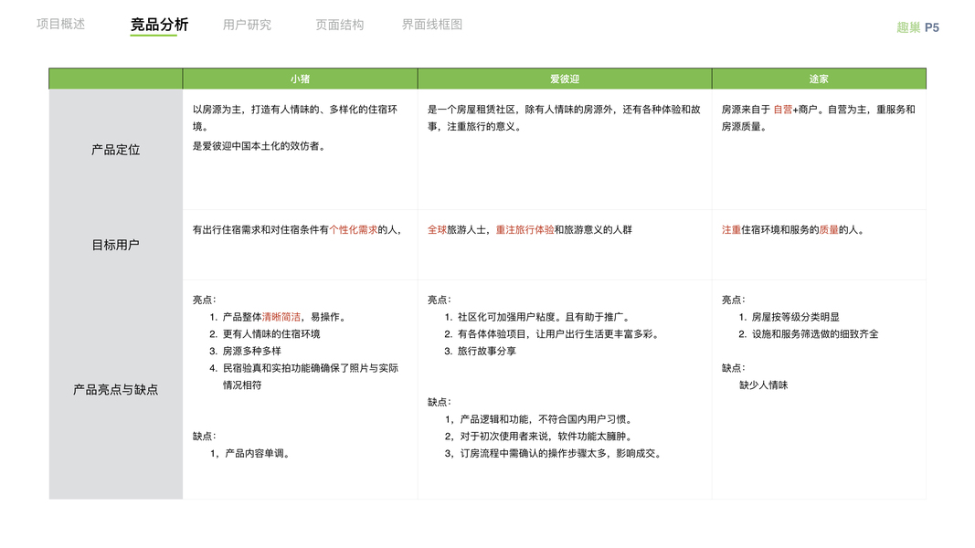Click the red text 自营
This screenshot has width=975, height=548.
[x=783, y=110]
